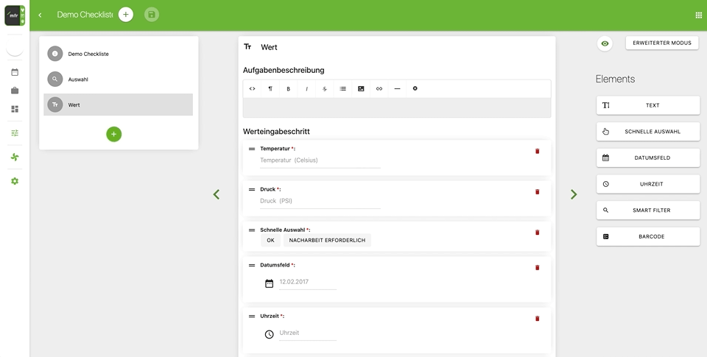707x357 pixels.
Task: Click the fan icon in the sidebar
Action: pyautogui.click(x=15, y=157)
